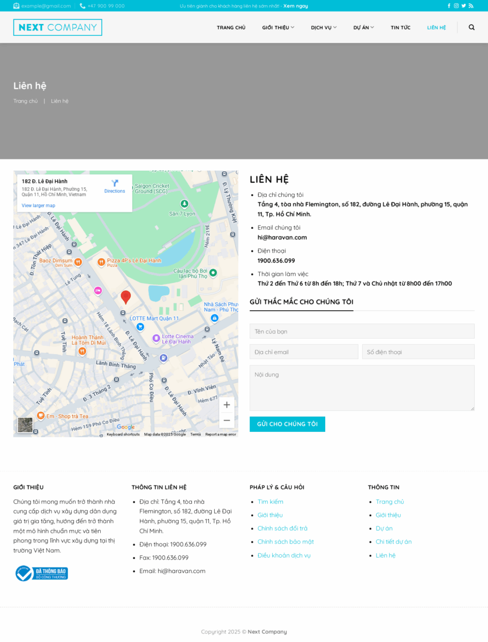The image size is (488, 642).
Task: Submit form with Gửi cho chúng tôi
Action: pyautogui.click(x=287, y=424)
